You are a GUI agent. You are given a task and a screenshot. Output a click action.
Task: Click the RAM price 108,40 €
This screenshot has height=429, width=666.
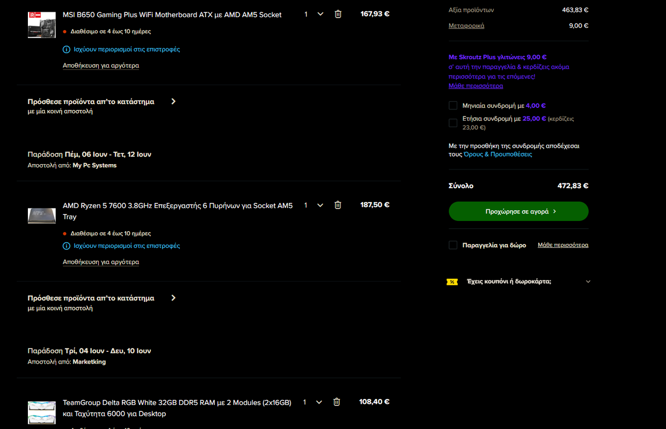374,402
